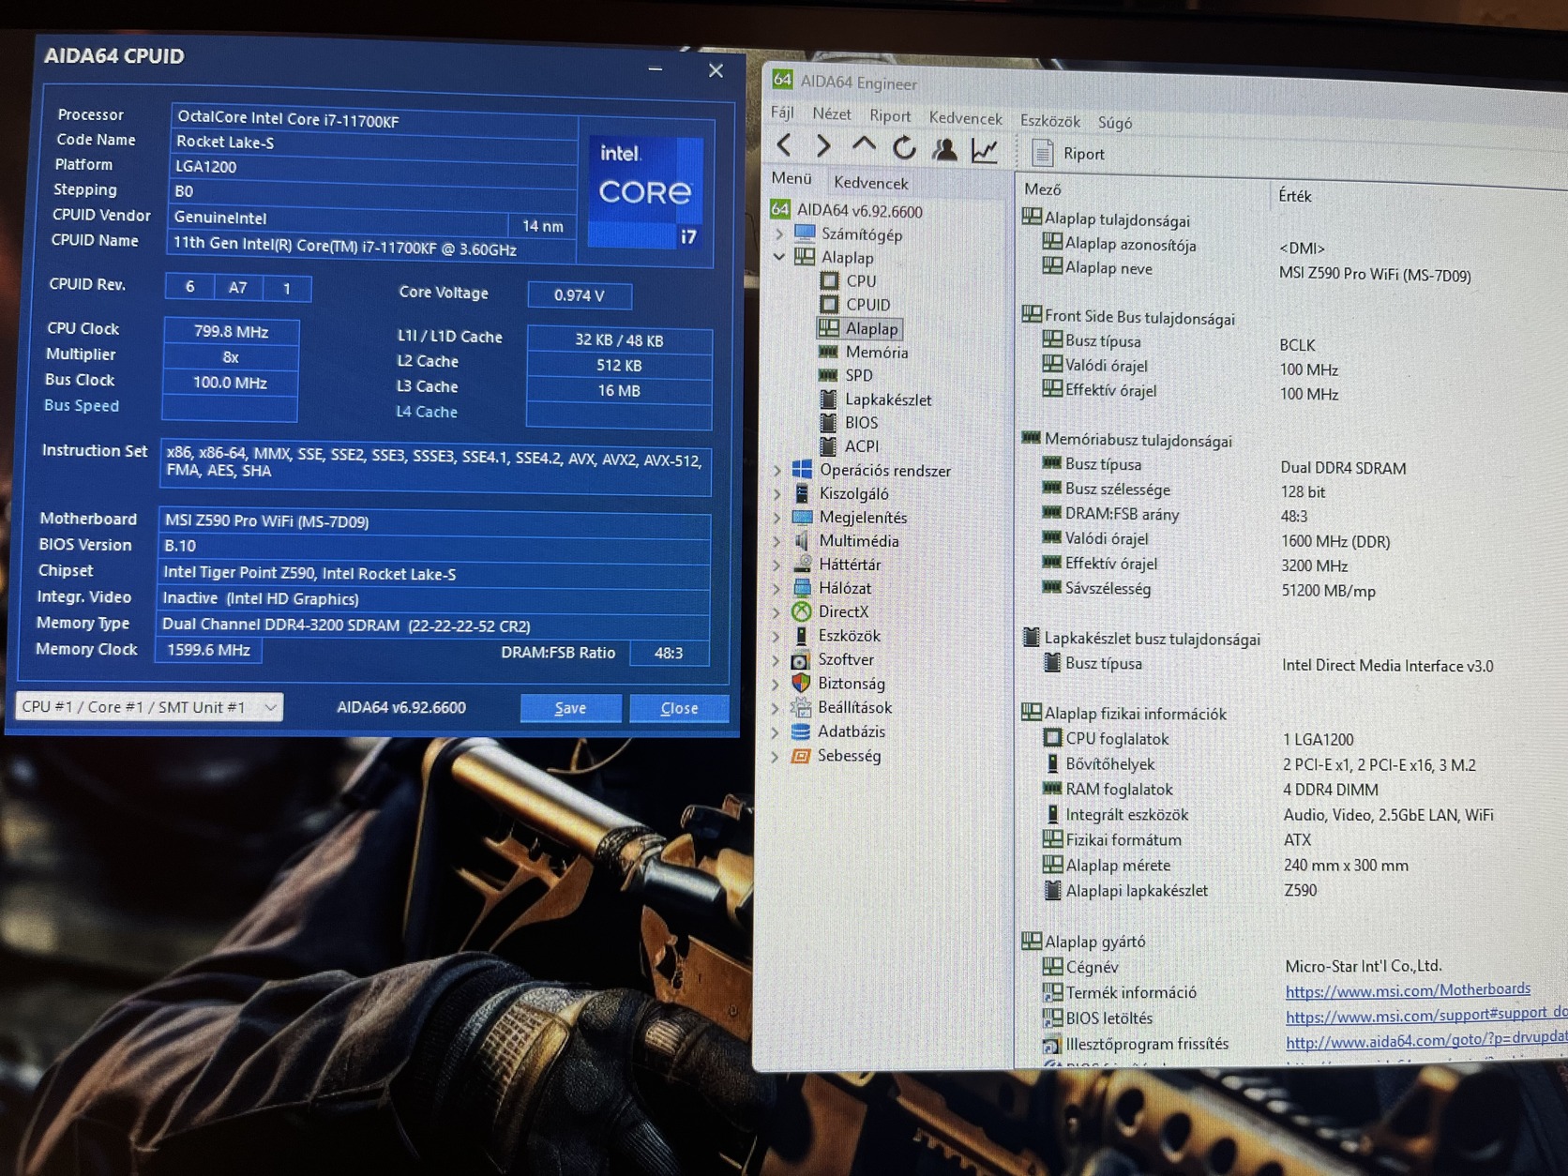Open the CPU core selection dropdown
This screenshot has width=1568, height=1176.
point(149,706)
